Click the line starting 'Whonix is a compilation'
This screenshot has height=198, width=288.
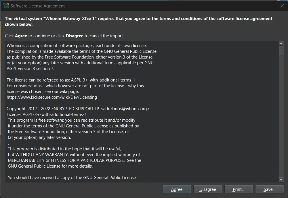click(77, 46)
